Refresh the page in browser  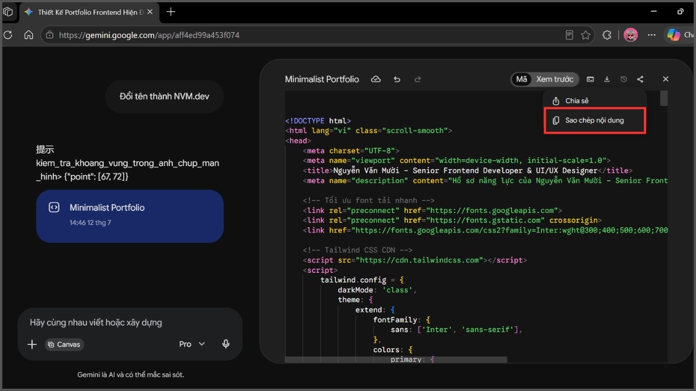point(8,35)
